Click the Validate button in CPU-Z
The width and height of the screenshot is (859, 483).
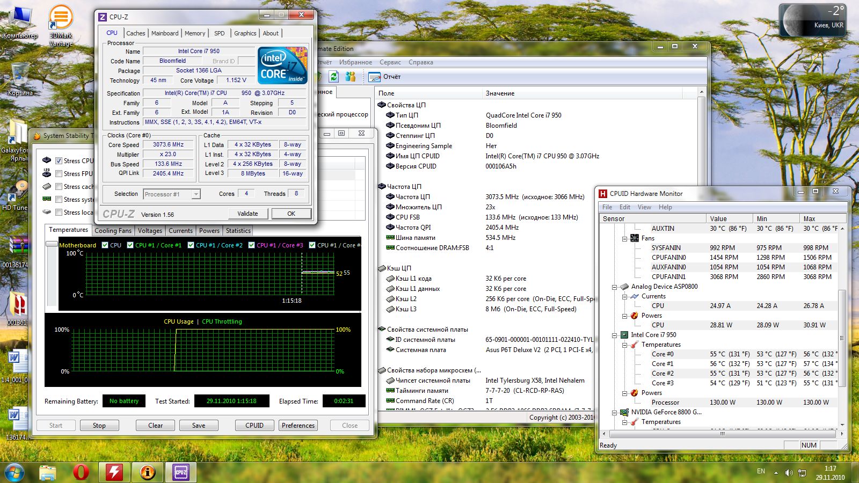tap(247, 214)
